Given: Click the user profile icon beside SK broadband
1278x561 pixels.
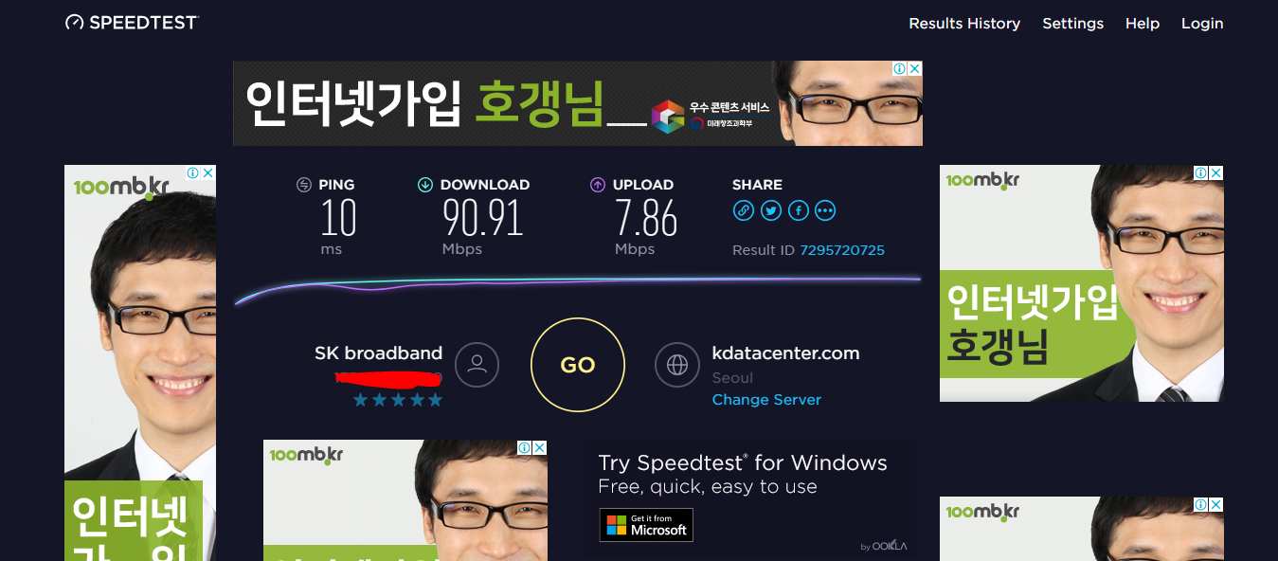Looking at the screenshot, I should 477,365.
